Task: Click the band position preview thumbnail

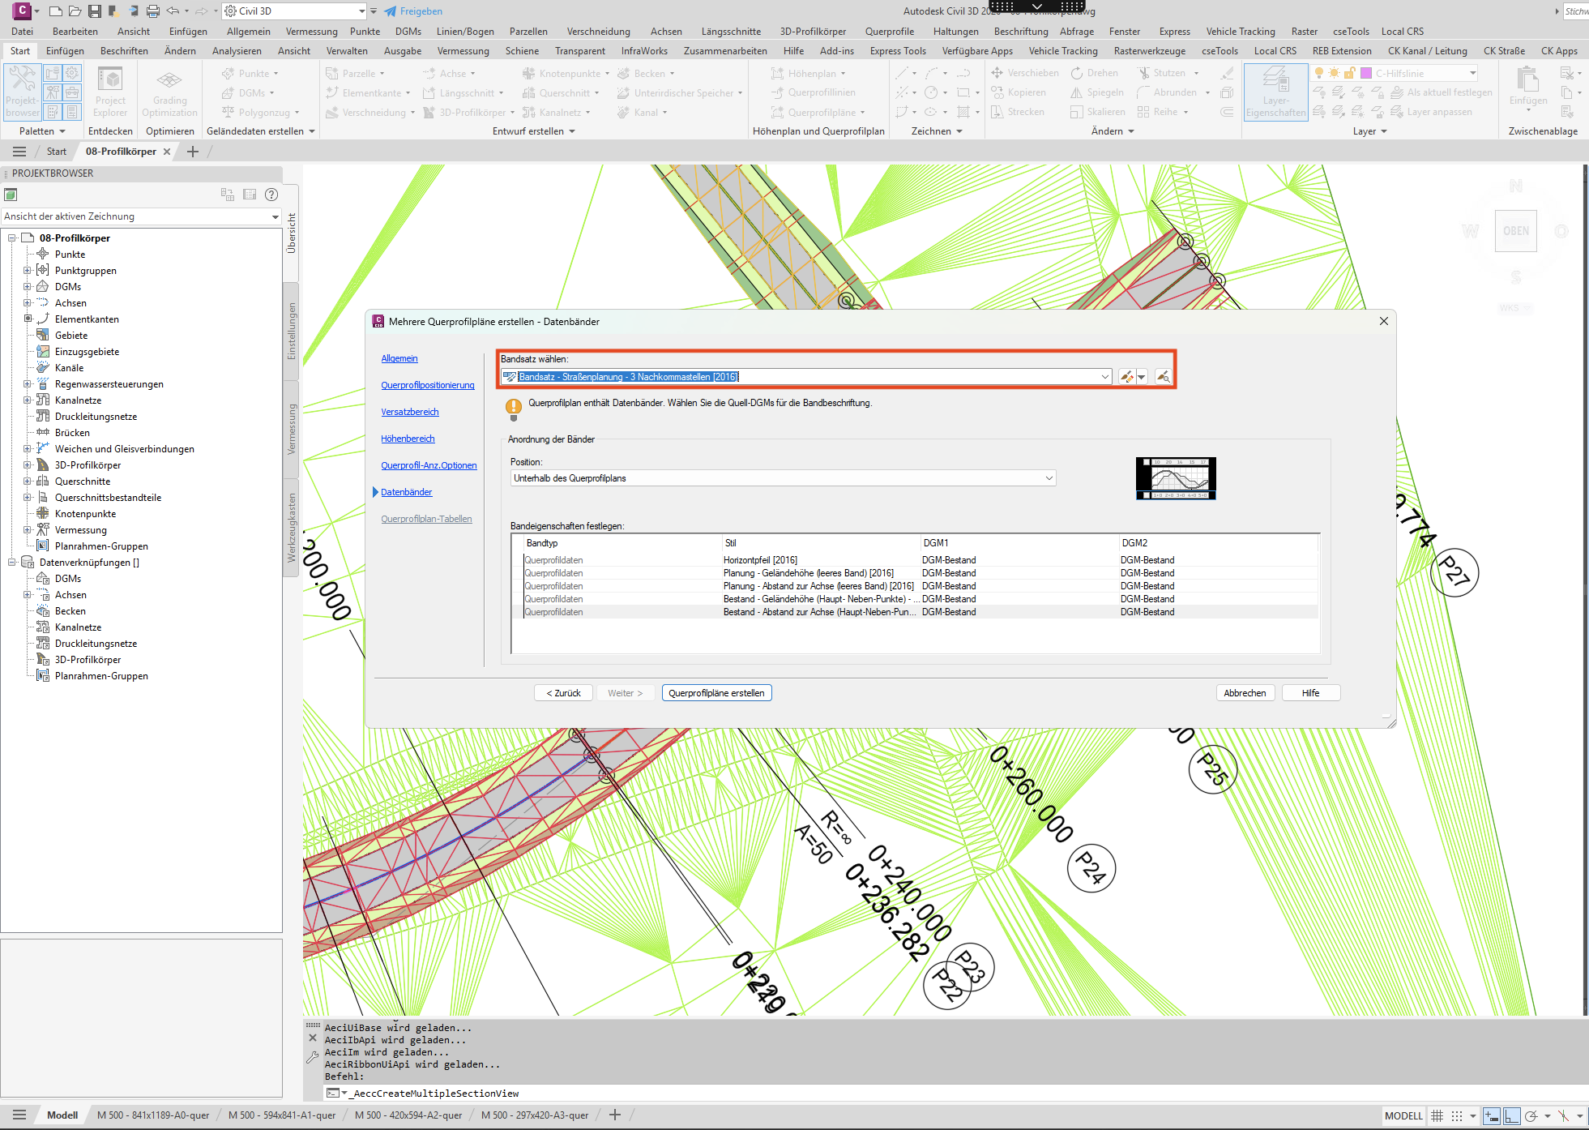Action: point(1176,478)
